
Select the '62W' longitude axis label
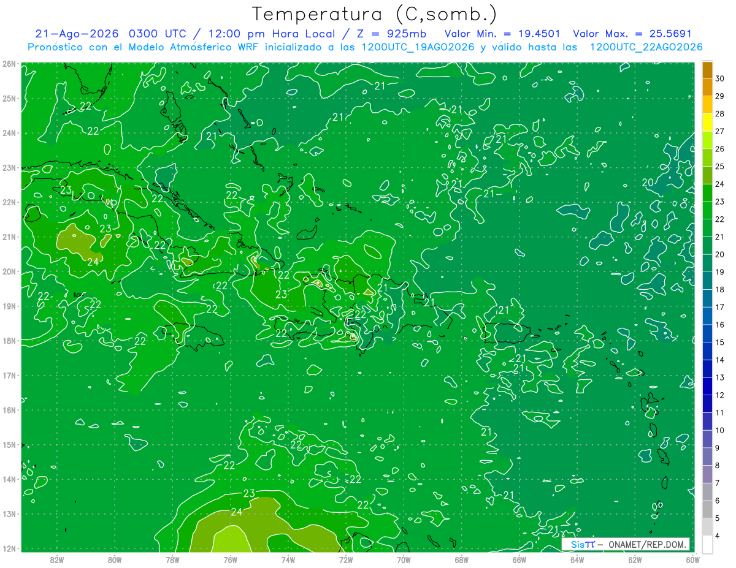pos(635,559)
